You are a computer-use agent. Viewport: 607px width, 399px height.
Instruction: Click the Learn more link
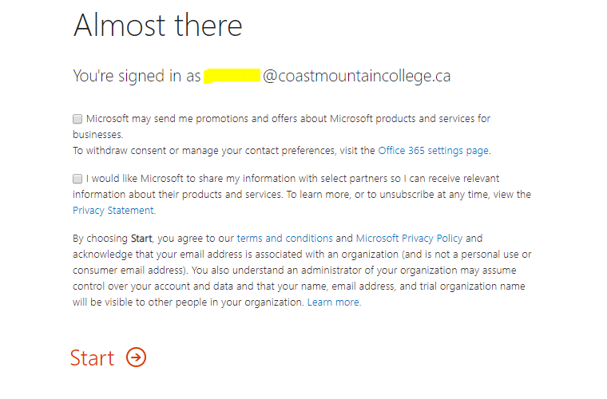coord(333,302)
